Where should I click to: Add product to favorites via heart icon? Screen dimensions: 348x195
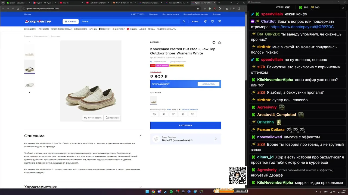pos(214,43)
